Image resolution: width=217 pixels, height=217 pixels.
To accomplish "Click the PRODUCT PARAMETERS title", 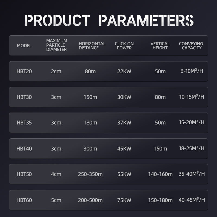I will (x=108, y=21).
